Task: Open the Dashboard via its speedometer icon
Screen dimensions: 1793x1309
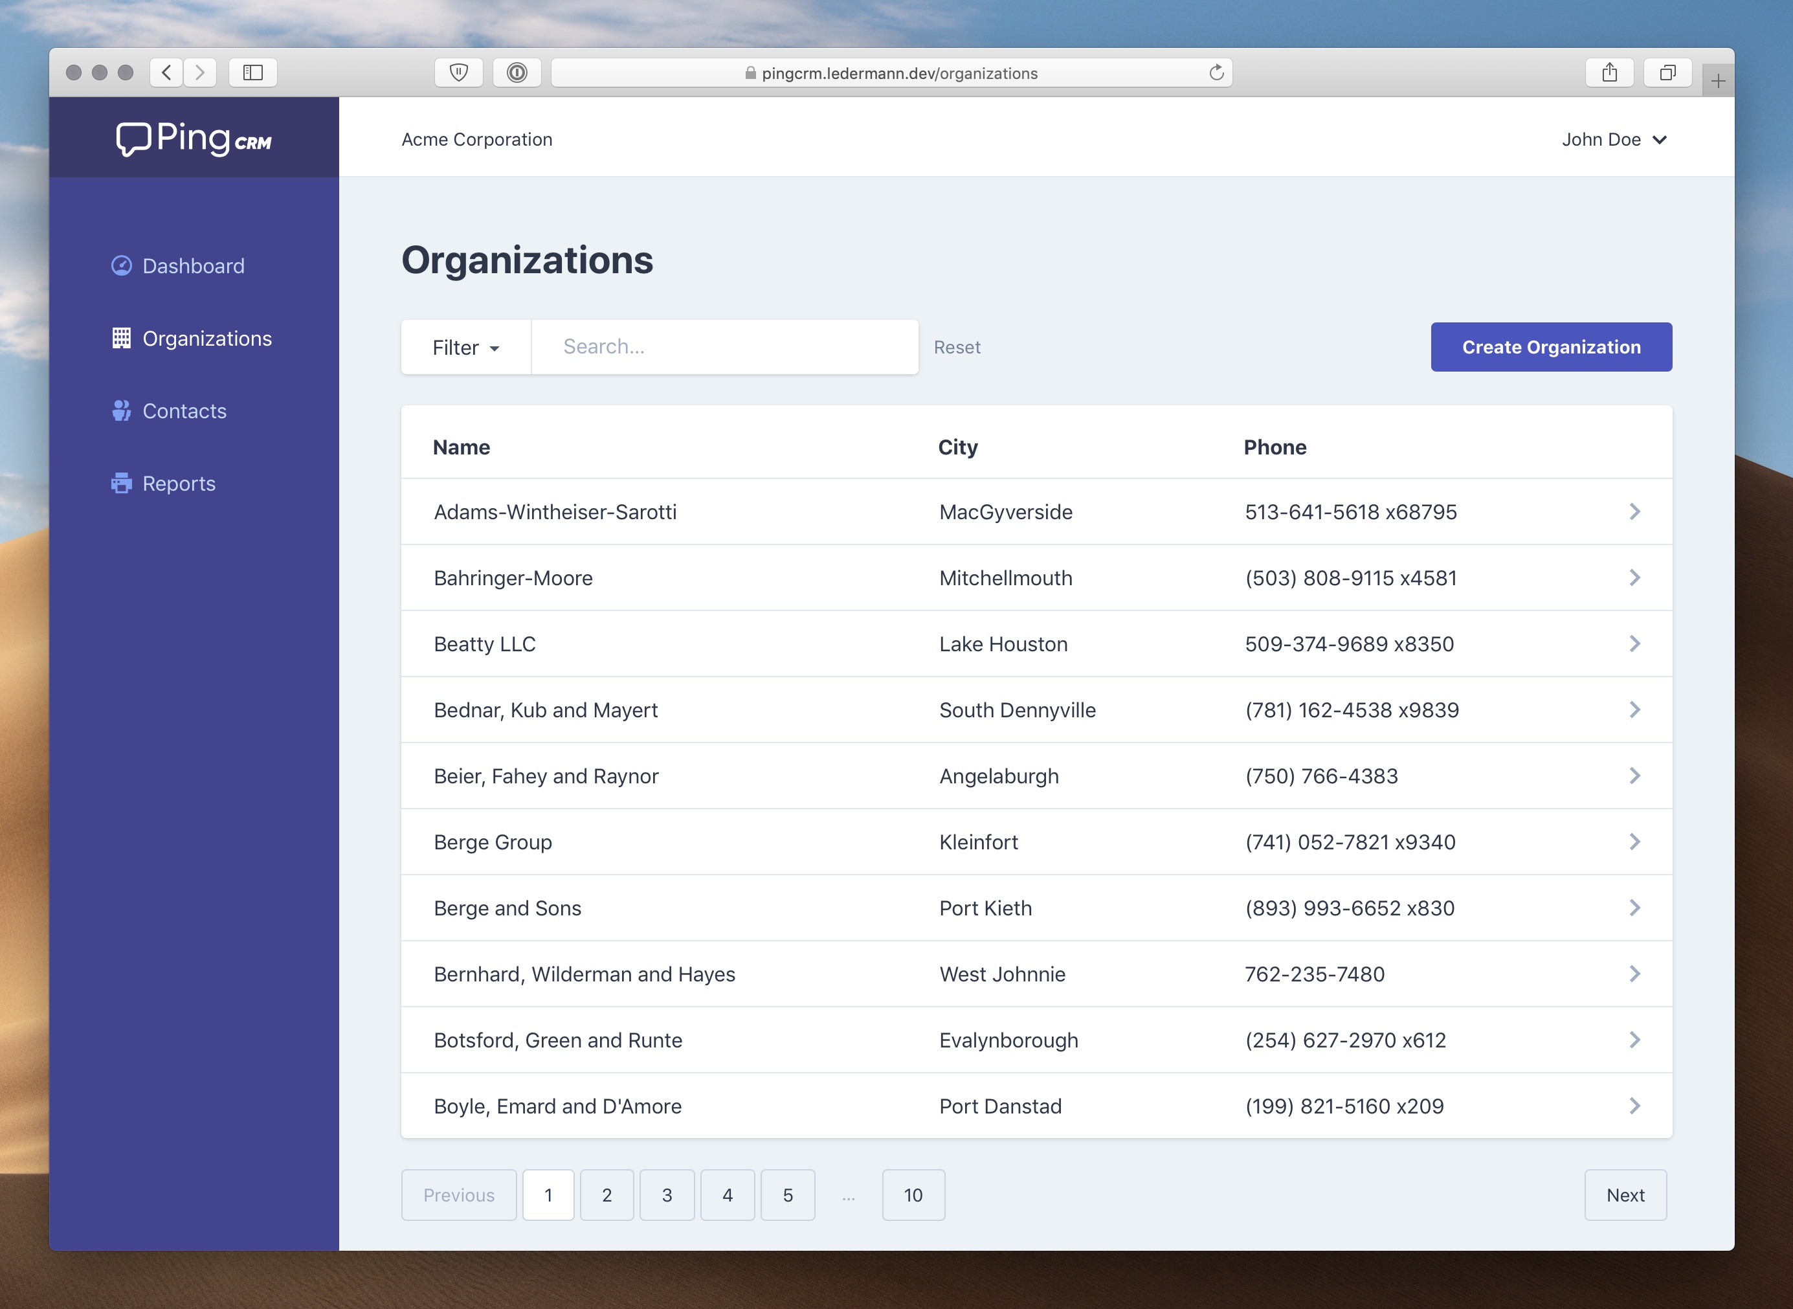Action: 121,265
